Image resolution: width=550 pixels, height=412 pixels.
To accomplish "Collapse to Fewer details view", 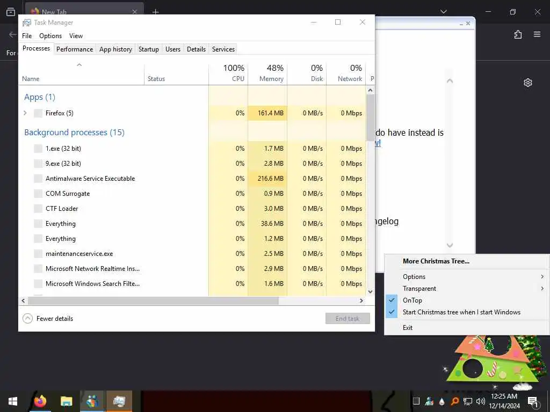I will (x=48, y=319).
